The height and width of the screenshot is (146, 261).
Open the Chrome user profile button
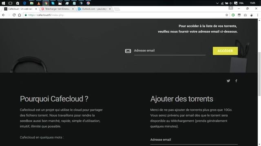pyautogui.click(x=231, y=8)
